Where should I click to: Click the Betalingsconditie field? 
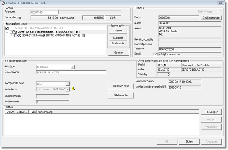pos(190,40)
